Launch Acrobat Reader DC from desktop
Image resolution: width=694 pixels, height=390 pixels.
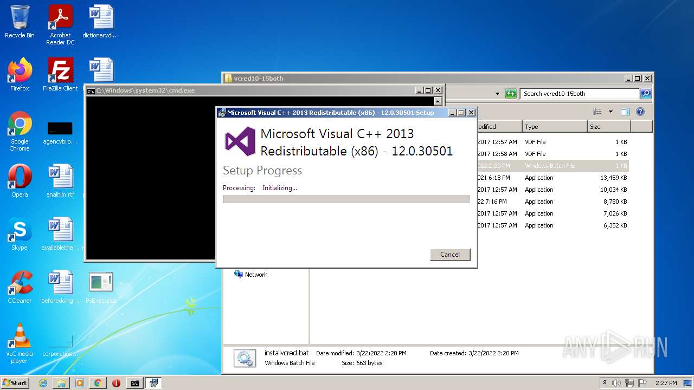click(x=60, y=25)
